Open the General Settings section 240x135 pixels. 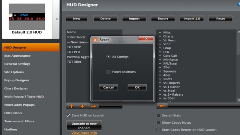point(17,64)
